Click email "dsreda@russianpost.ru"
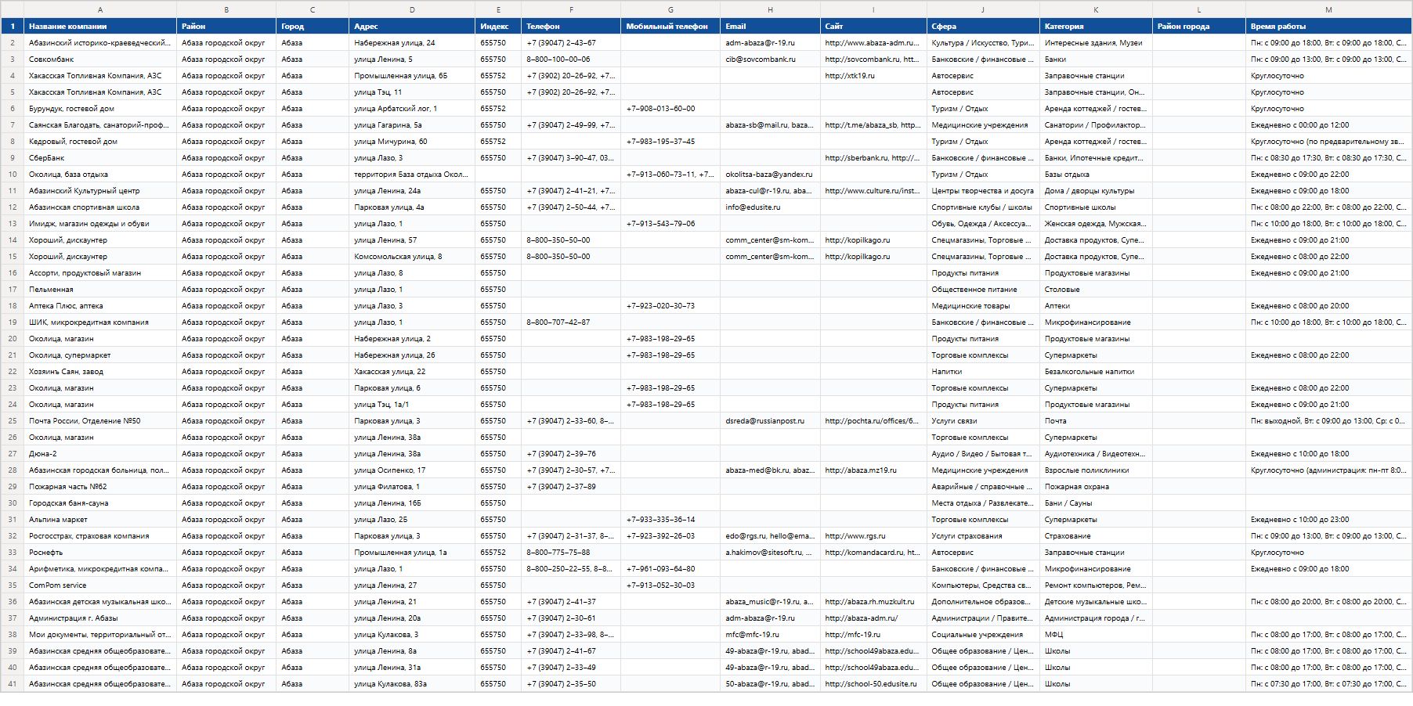This screenshot has height=706, width=1413. tap(770, 421)
